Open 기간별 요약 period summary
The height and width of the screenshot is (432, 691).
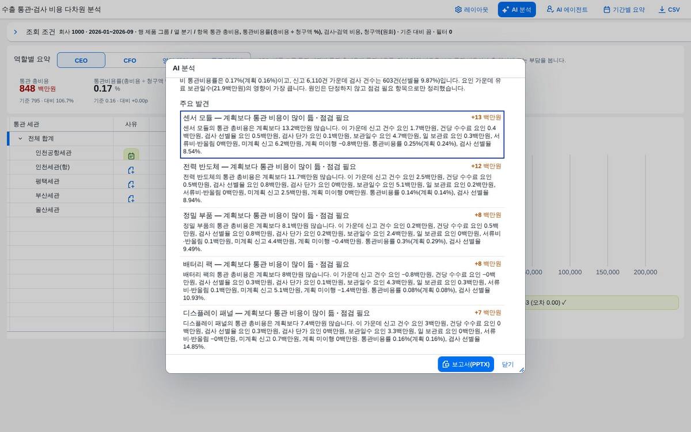pos(624,9)
